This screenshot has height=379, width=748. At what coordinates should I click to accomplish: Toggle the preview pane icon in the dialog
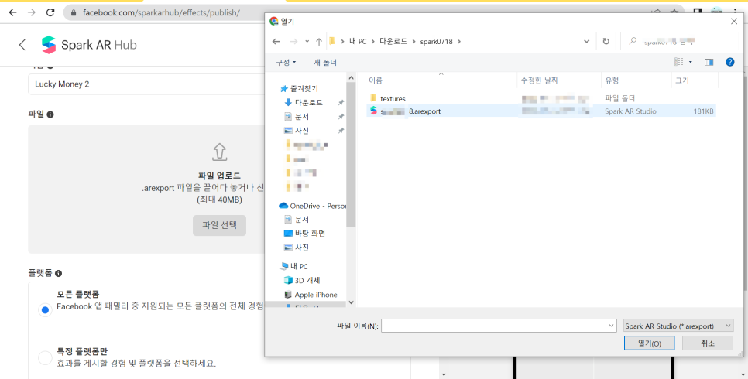[709, 62]
